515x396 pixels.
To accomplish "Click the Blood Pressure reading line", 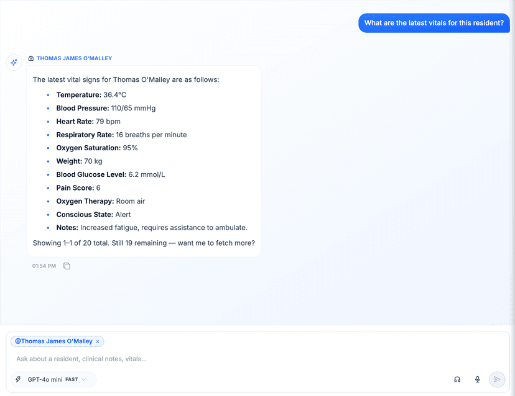I will 106,108.
